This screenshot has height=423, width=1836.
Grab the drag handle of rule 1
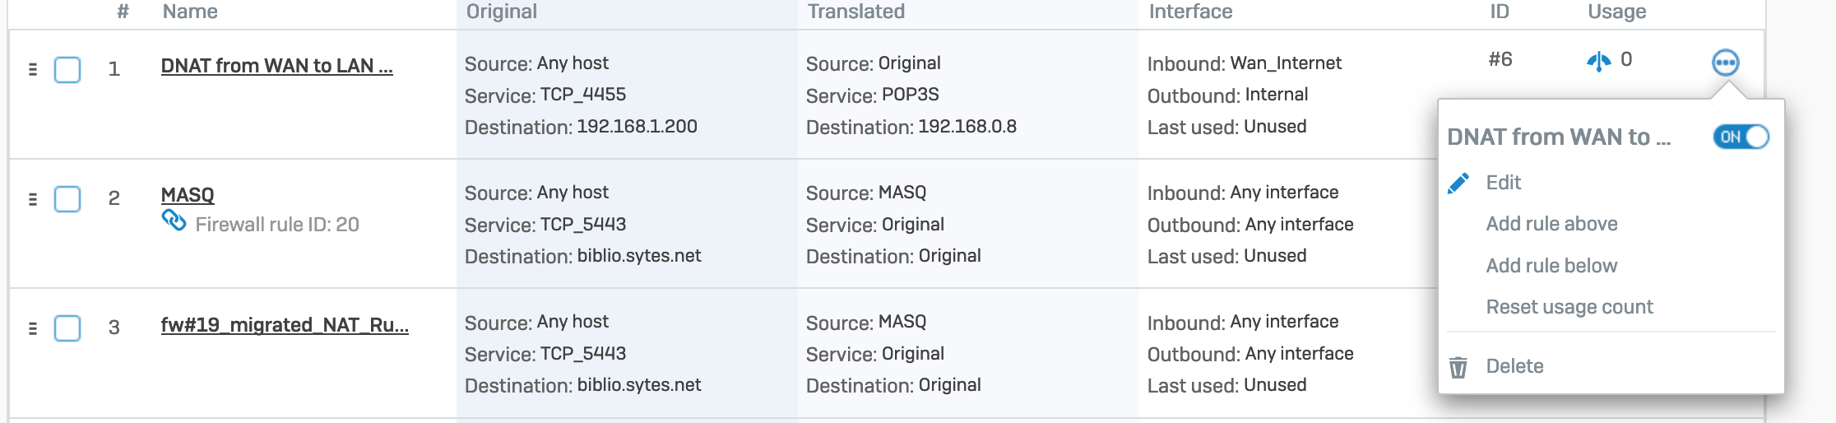tap(33, 69)
